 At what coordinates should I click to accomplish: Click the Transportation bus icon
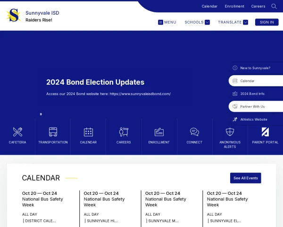point(53,132)
